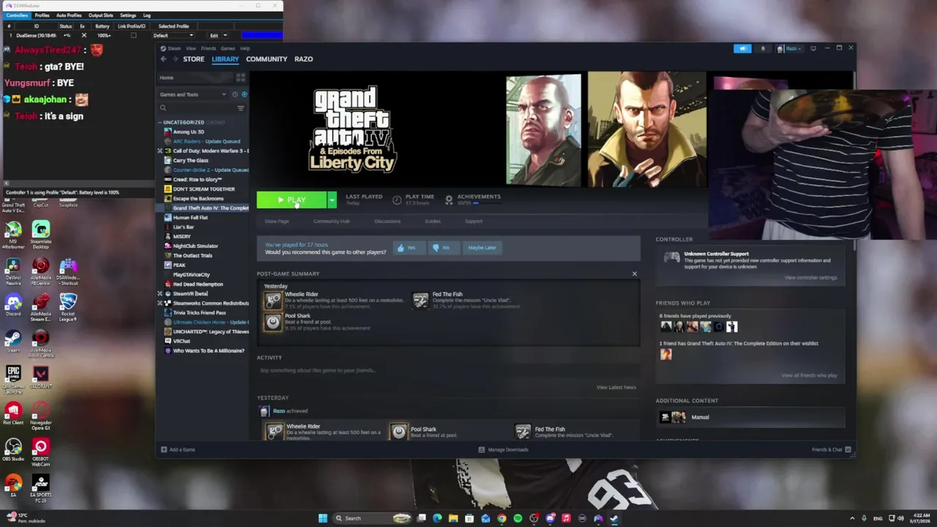Open Manage Downloads
The height and width of the screenshot is (527, 937).
tap(503, 449)
